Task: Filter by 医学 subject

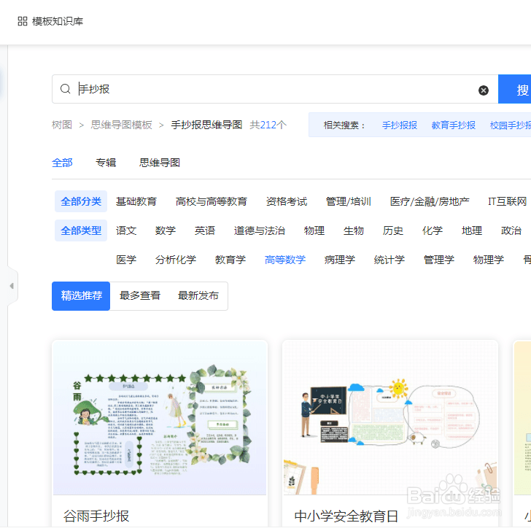Action: click(126, 260)
